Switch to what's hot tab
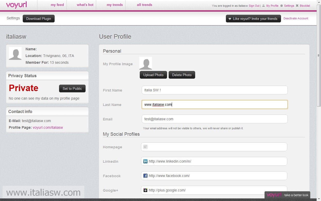This screenshot has width=321, height=201. coord(85,5)
